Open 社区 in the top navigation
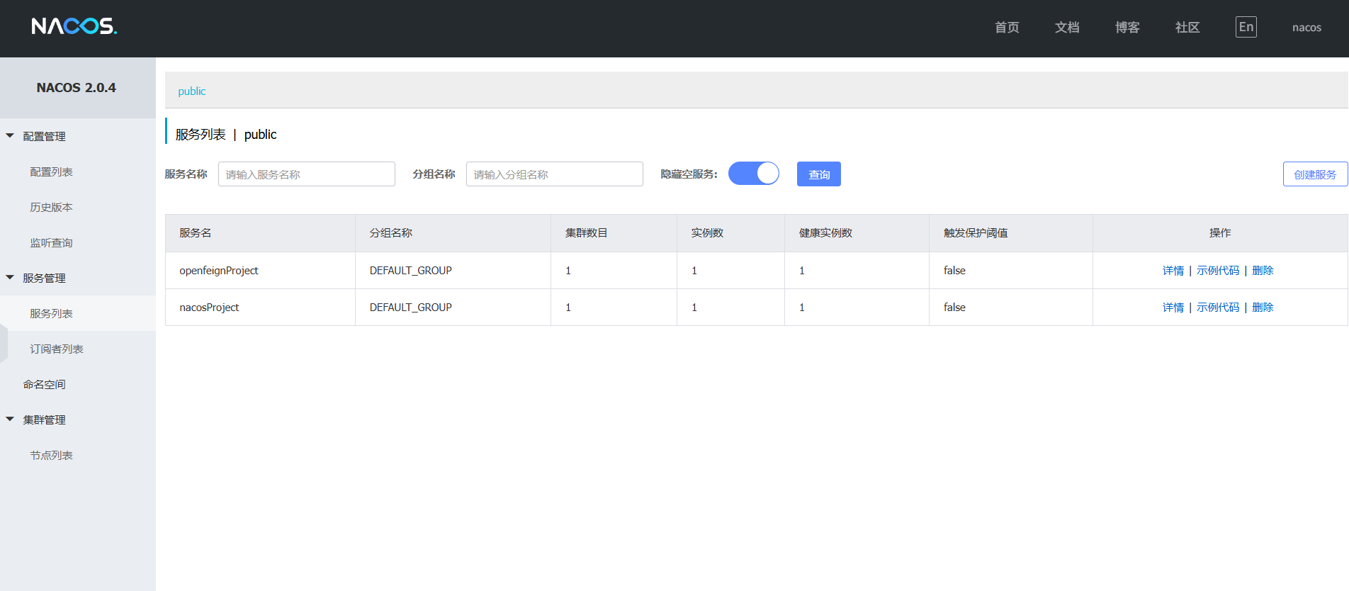 tap(1187, 27)
